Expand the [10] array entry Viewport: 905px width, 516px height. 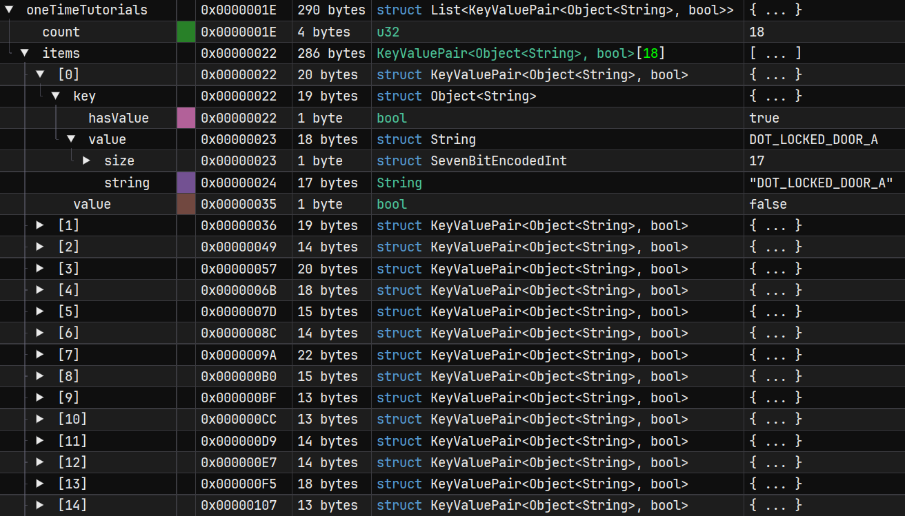(40, 419)
